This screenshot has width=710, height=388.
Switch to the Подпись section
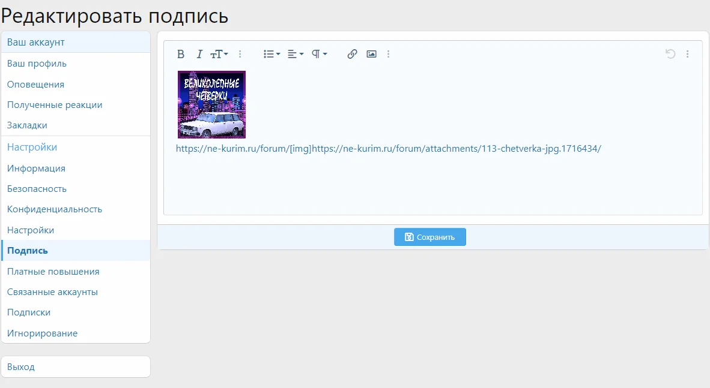(23, 250)
